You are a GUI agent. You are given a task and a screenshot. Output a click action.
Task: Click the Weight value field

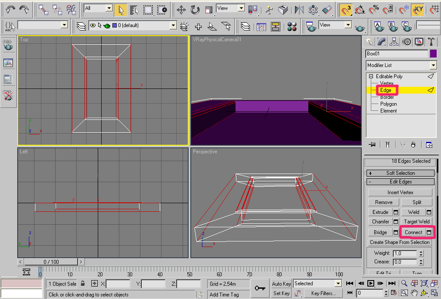[405, 253]
